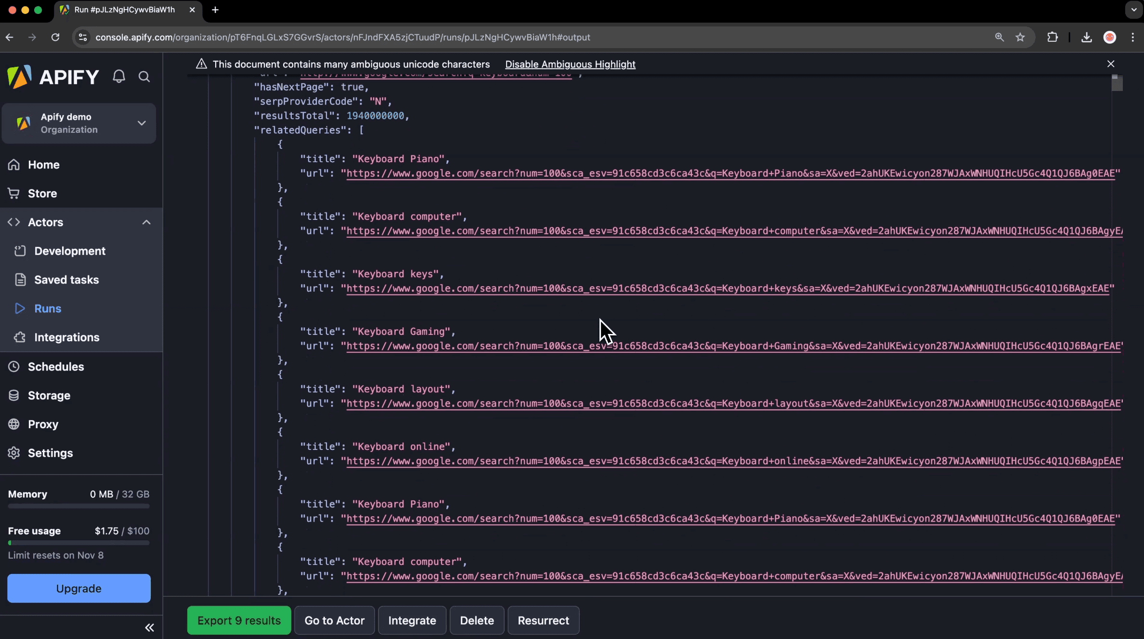Click Disable Ambiguous Highlight link
Viewport: 1144px width, 639px height.
pos(570,64)
